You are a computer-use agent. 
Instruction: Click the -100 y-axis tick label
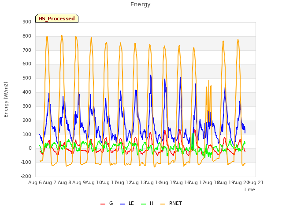[26, 162]
